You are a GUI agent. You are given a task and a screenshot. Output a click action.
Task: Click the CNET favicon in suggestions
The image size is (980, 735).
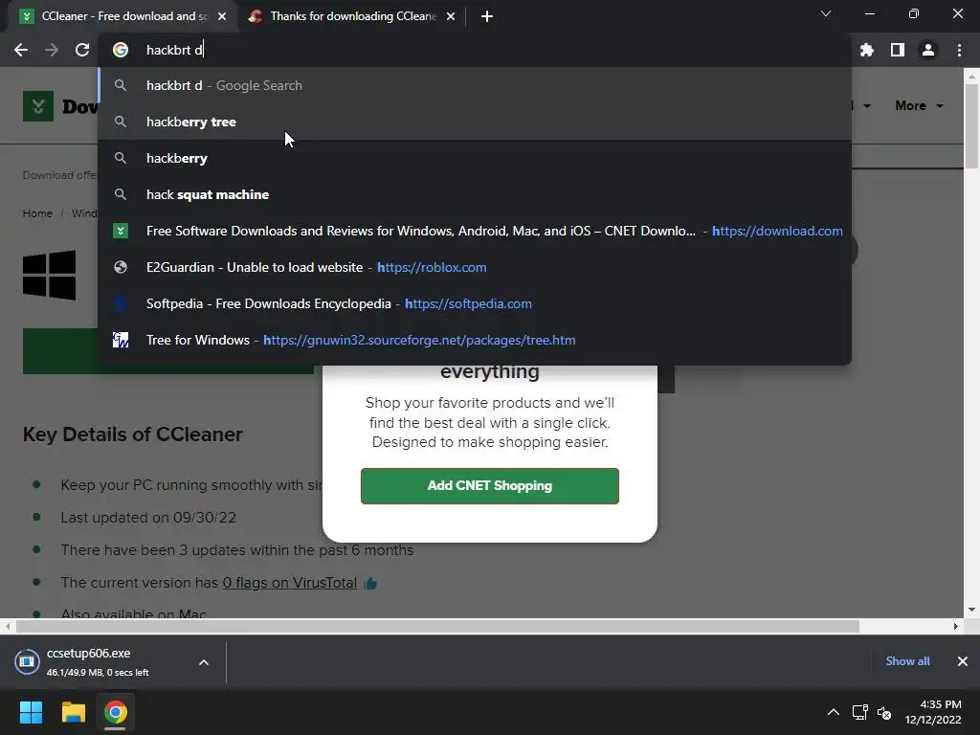(x=121, y=231)
